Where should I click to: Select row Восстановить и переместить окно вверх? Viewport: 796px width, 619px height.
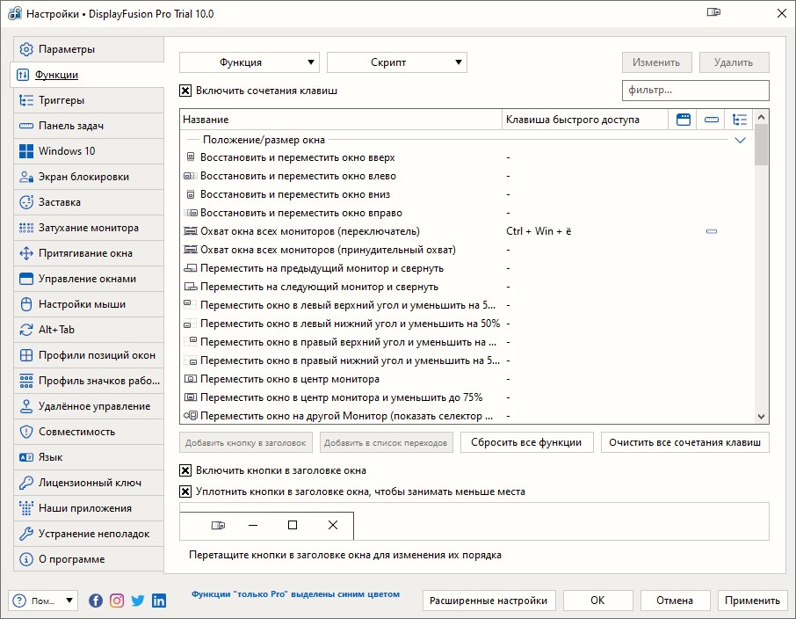467,157
